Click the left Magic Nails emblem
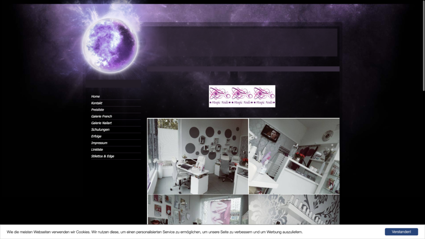This screenshot has width=425, height=239. coord(220,96)
